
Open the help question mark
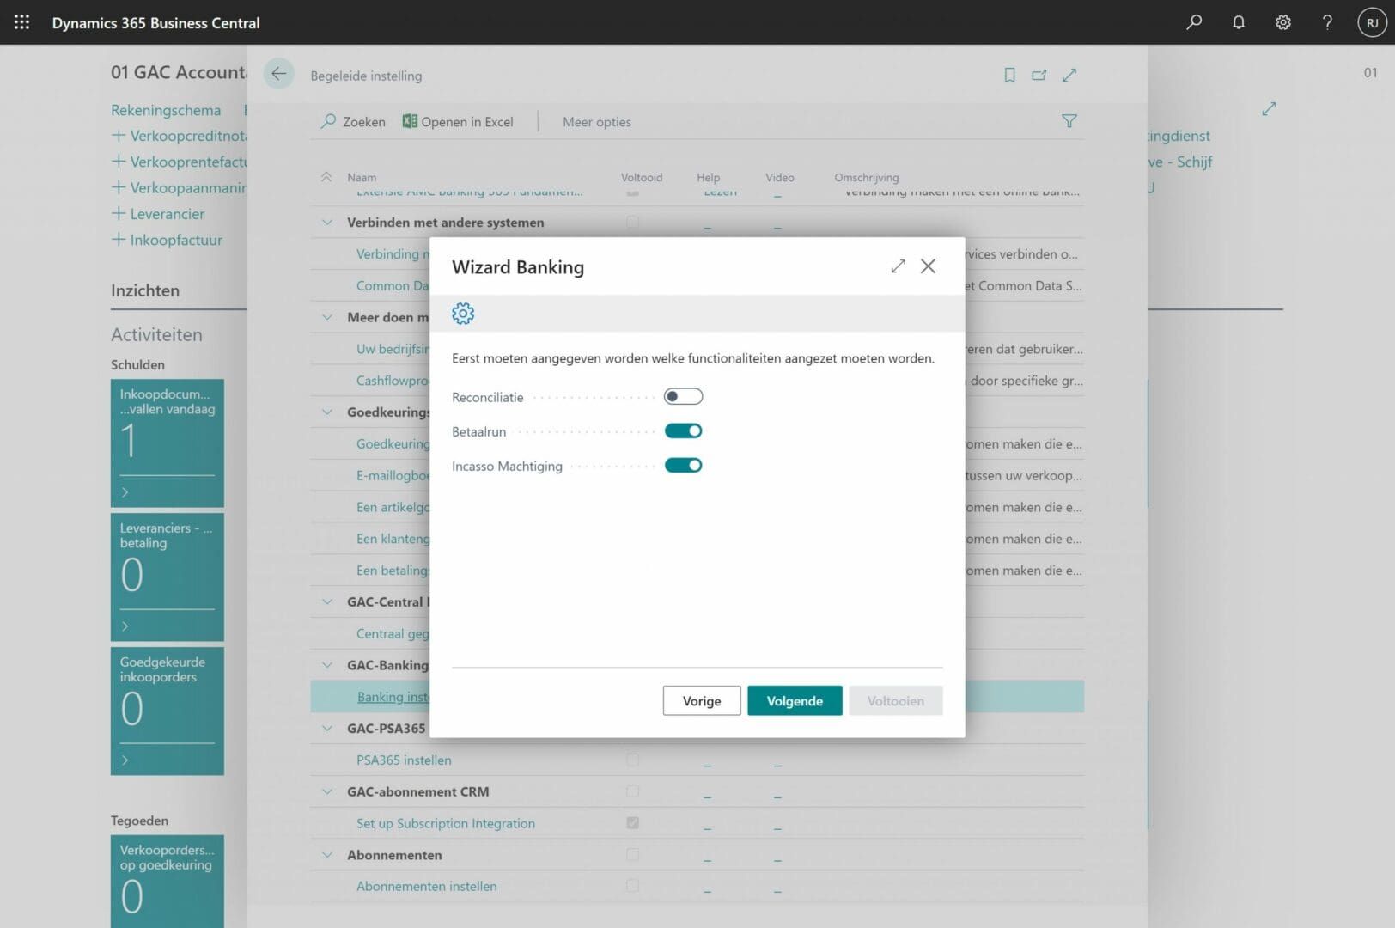point(1327,22)
